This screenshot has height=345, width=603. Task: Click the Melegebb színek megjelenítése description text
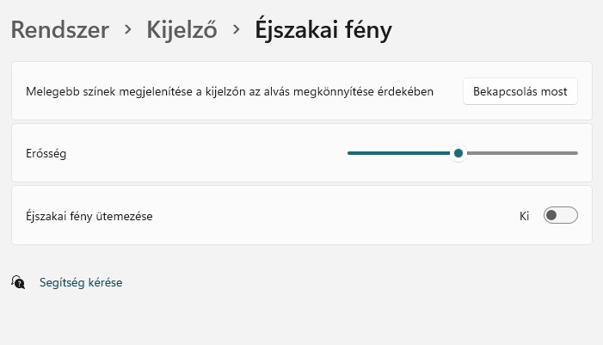(230, 91)
